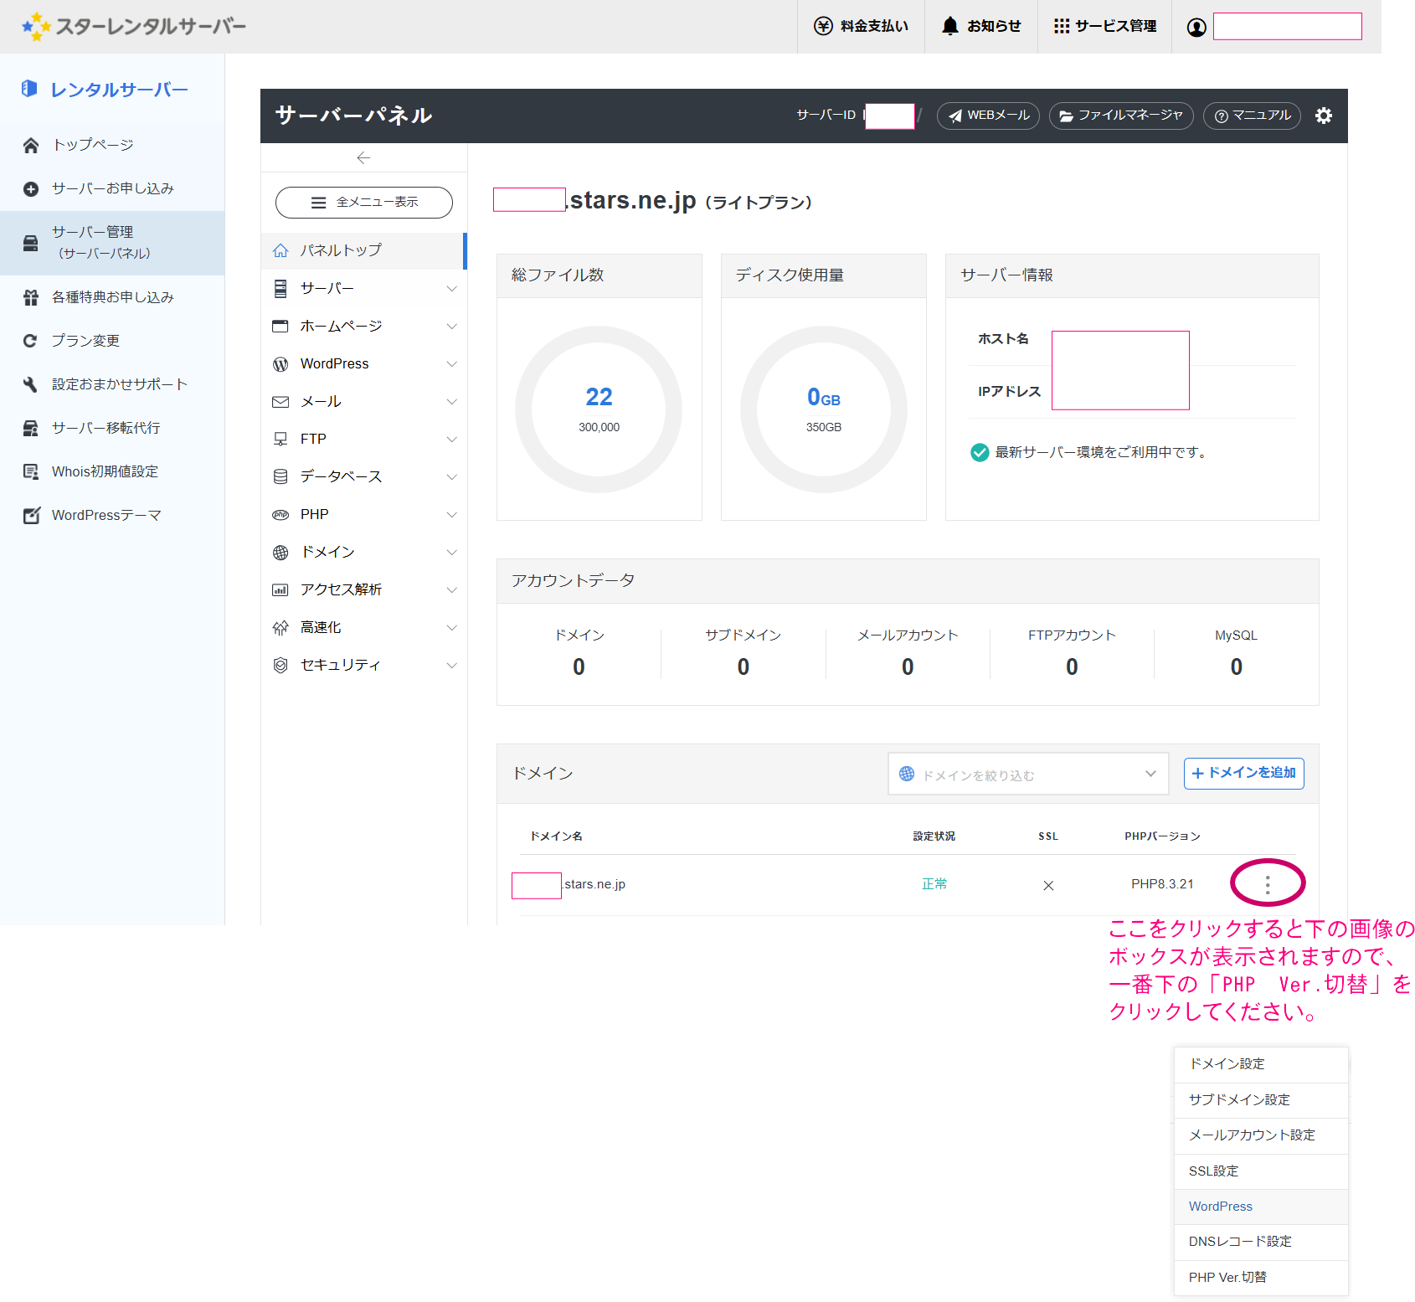
Task: Open WEBメール from the header
Action: tap(988, 116)
